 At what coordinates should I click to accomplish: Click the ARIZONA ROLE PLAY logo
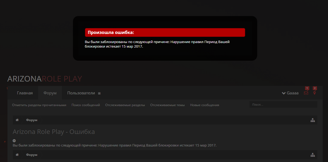tap(45, 79)
